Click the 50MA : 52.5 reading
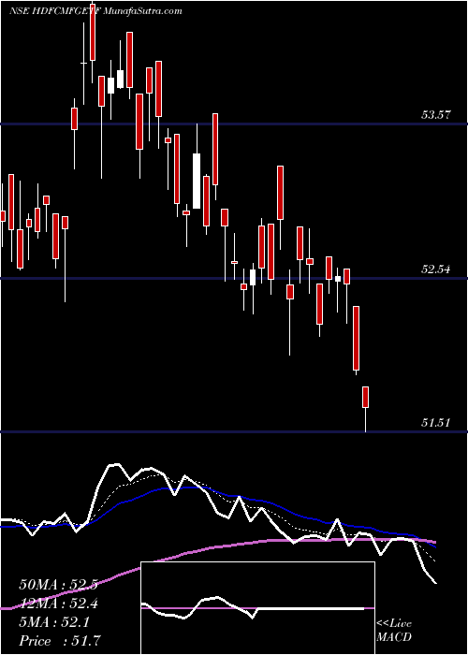468x655 pixels. tap(58, 585)
